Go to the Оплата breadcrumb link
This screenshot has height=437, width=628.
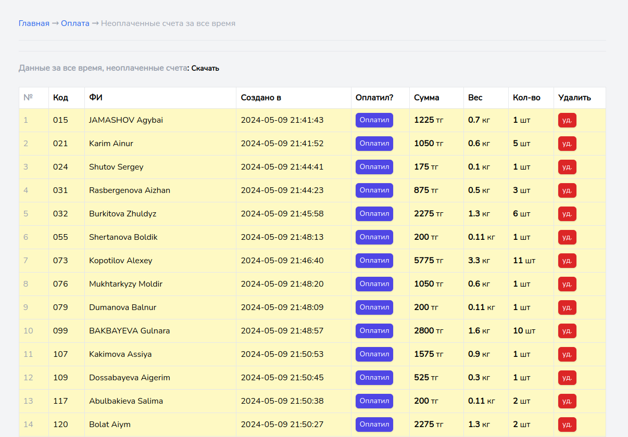coord(75,23)
